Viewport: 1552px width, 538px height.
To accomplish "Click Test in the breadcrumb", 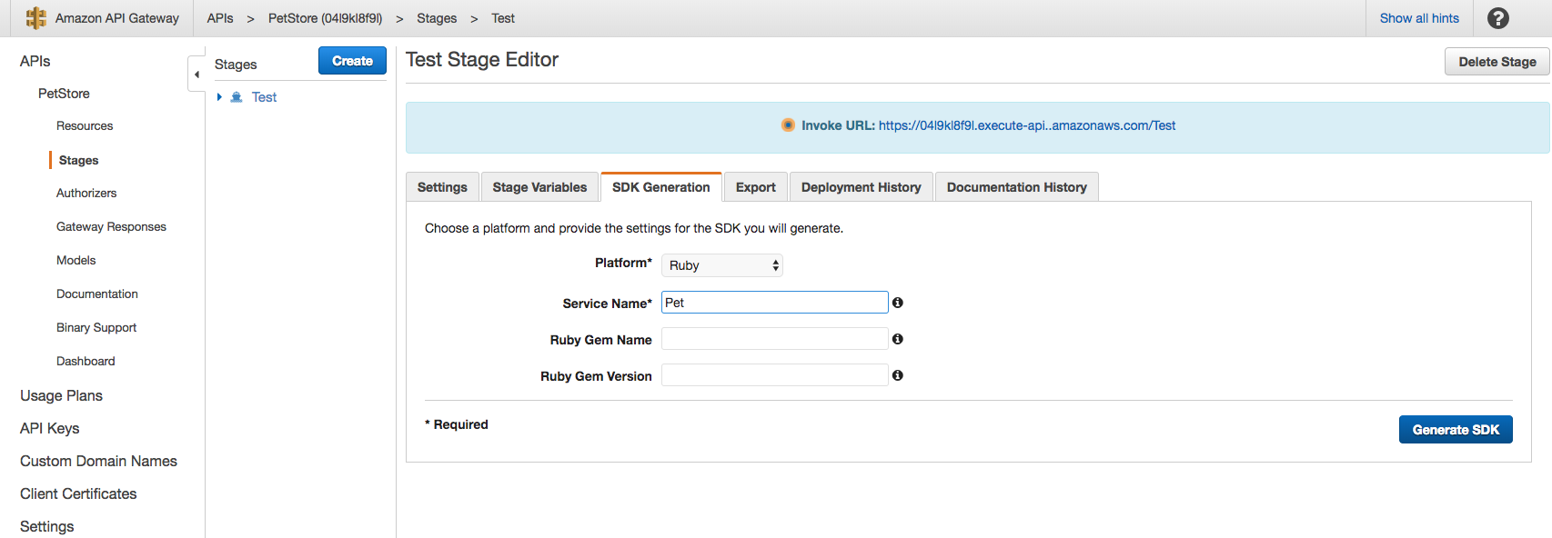I will click(x=503, y=18).
